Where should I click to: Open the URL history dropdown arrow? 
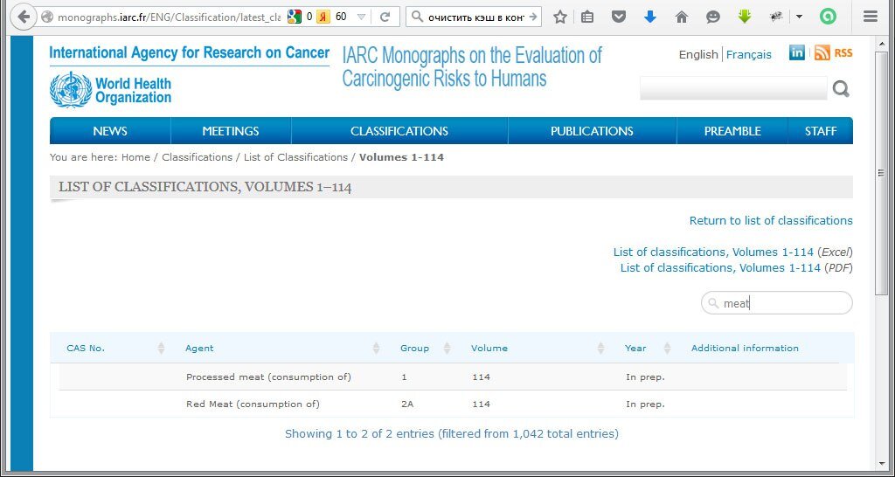tap(361, 17)
